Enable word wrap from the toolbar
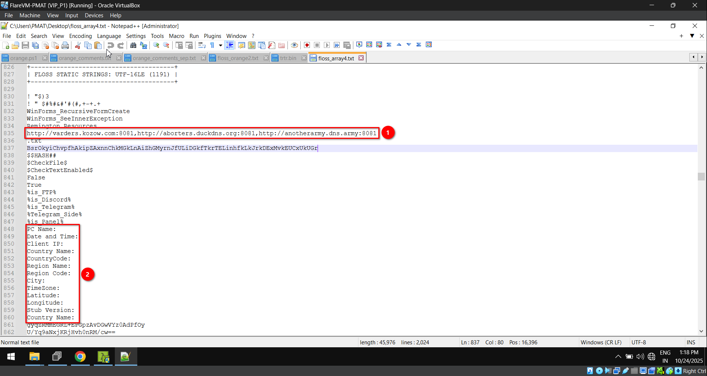Screen dimensions: 707x376 (x=202, y=45)
